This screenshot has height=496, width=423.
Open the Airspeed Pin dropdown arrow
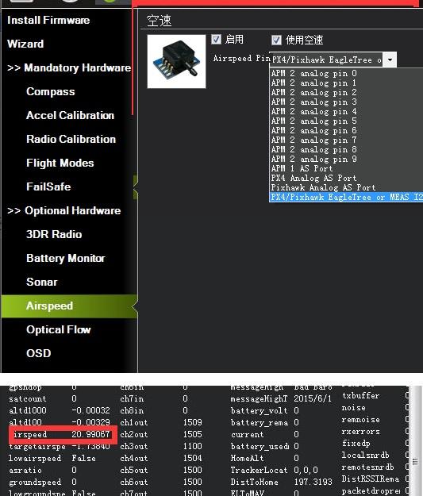390,60
